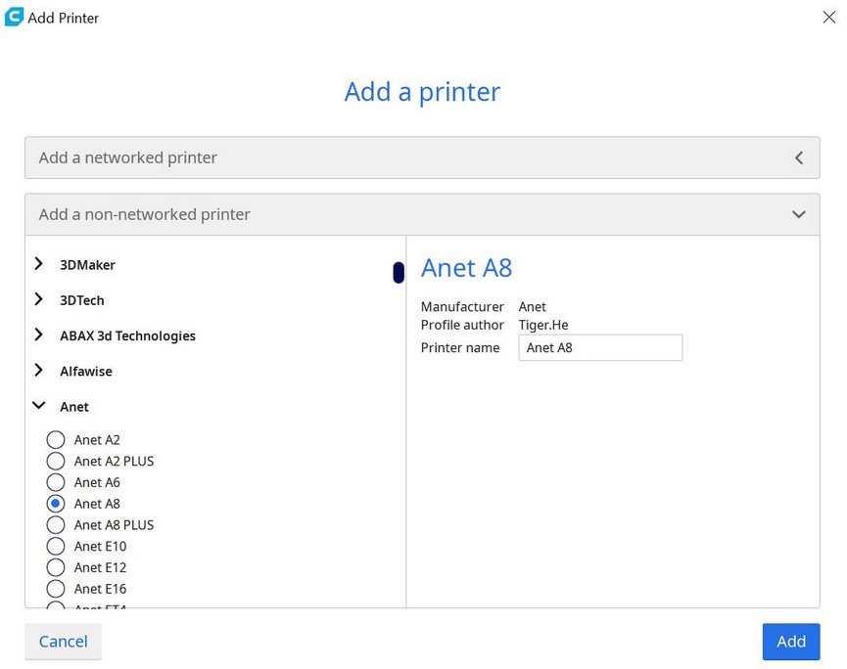Click the Cura logo icon in title bar
The image size is (847, 669).
tap(14, 17)
